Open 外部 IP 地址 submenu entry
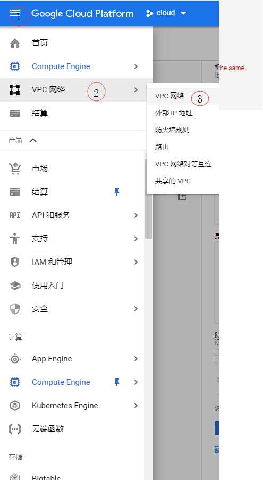Image resolution: width=263 pixels, height=480 pixels. coord(174,113)
